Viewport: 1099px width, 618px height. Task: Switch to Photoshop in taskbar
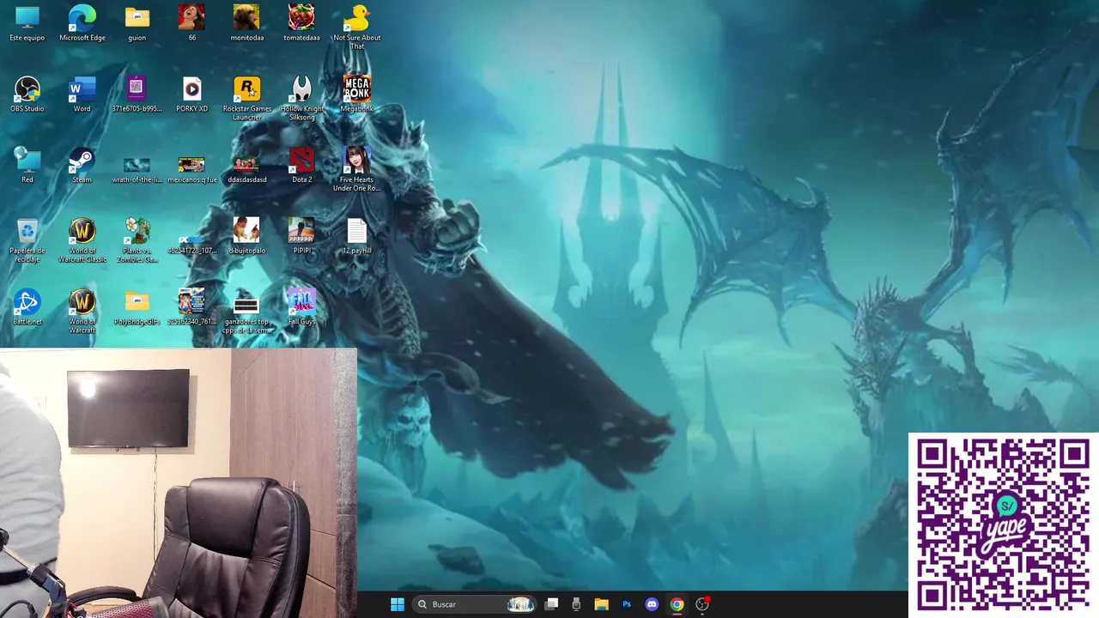pyautogui.click(x=627, y=604)
